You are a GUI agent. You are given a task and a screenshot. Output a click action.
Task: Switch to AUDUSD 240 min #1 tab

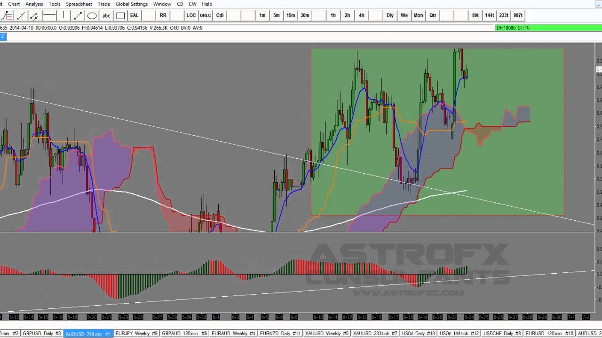(x=88, y=333)
